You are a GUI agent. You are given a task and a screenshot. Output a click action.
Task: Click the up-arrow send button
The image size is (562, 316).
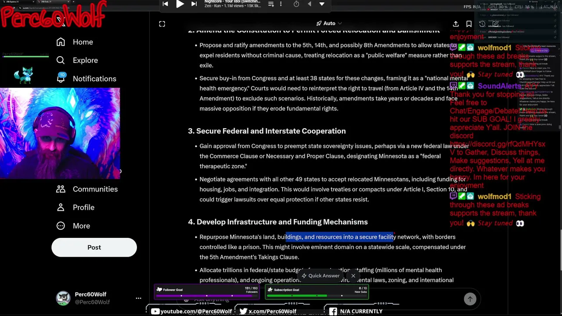pyautogui.click(x=470, y=299)
